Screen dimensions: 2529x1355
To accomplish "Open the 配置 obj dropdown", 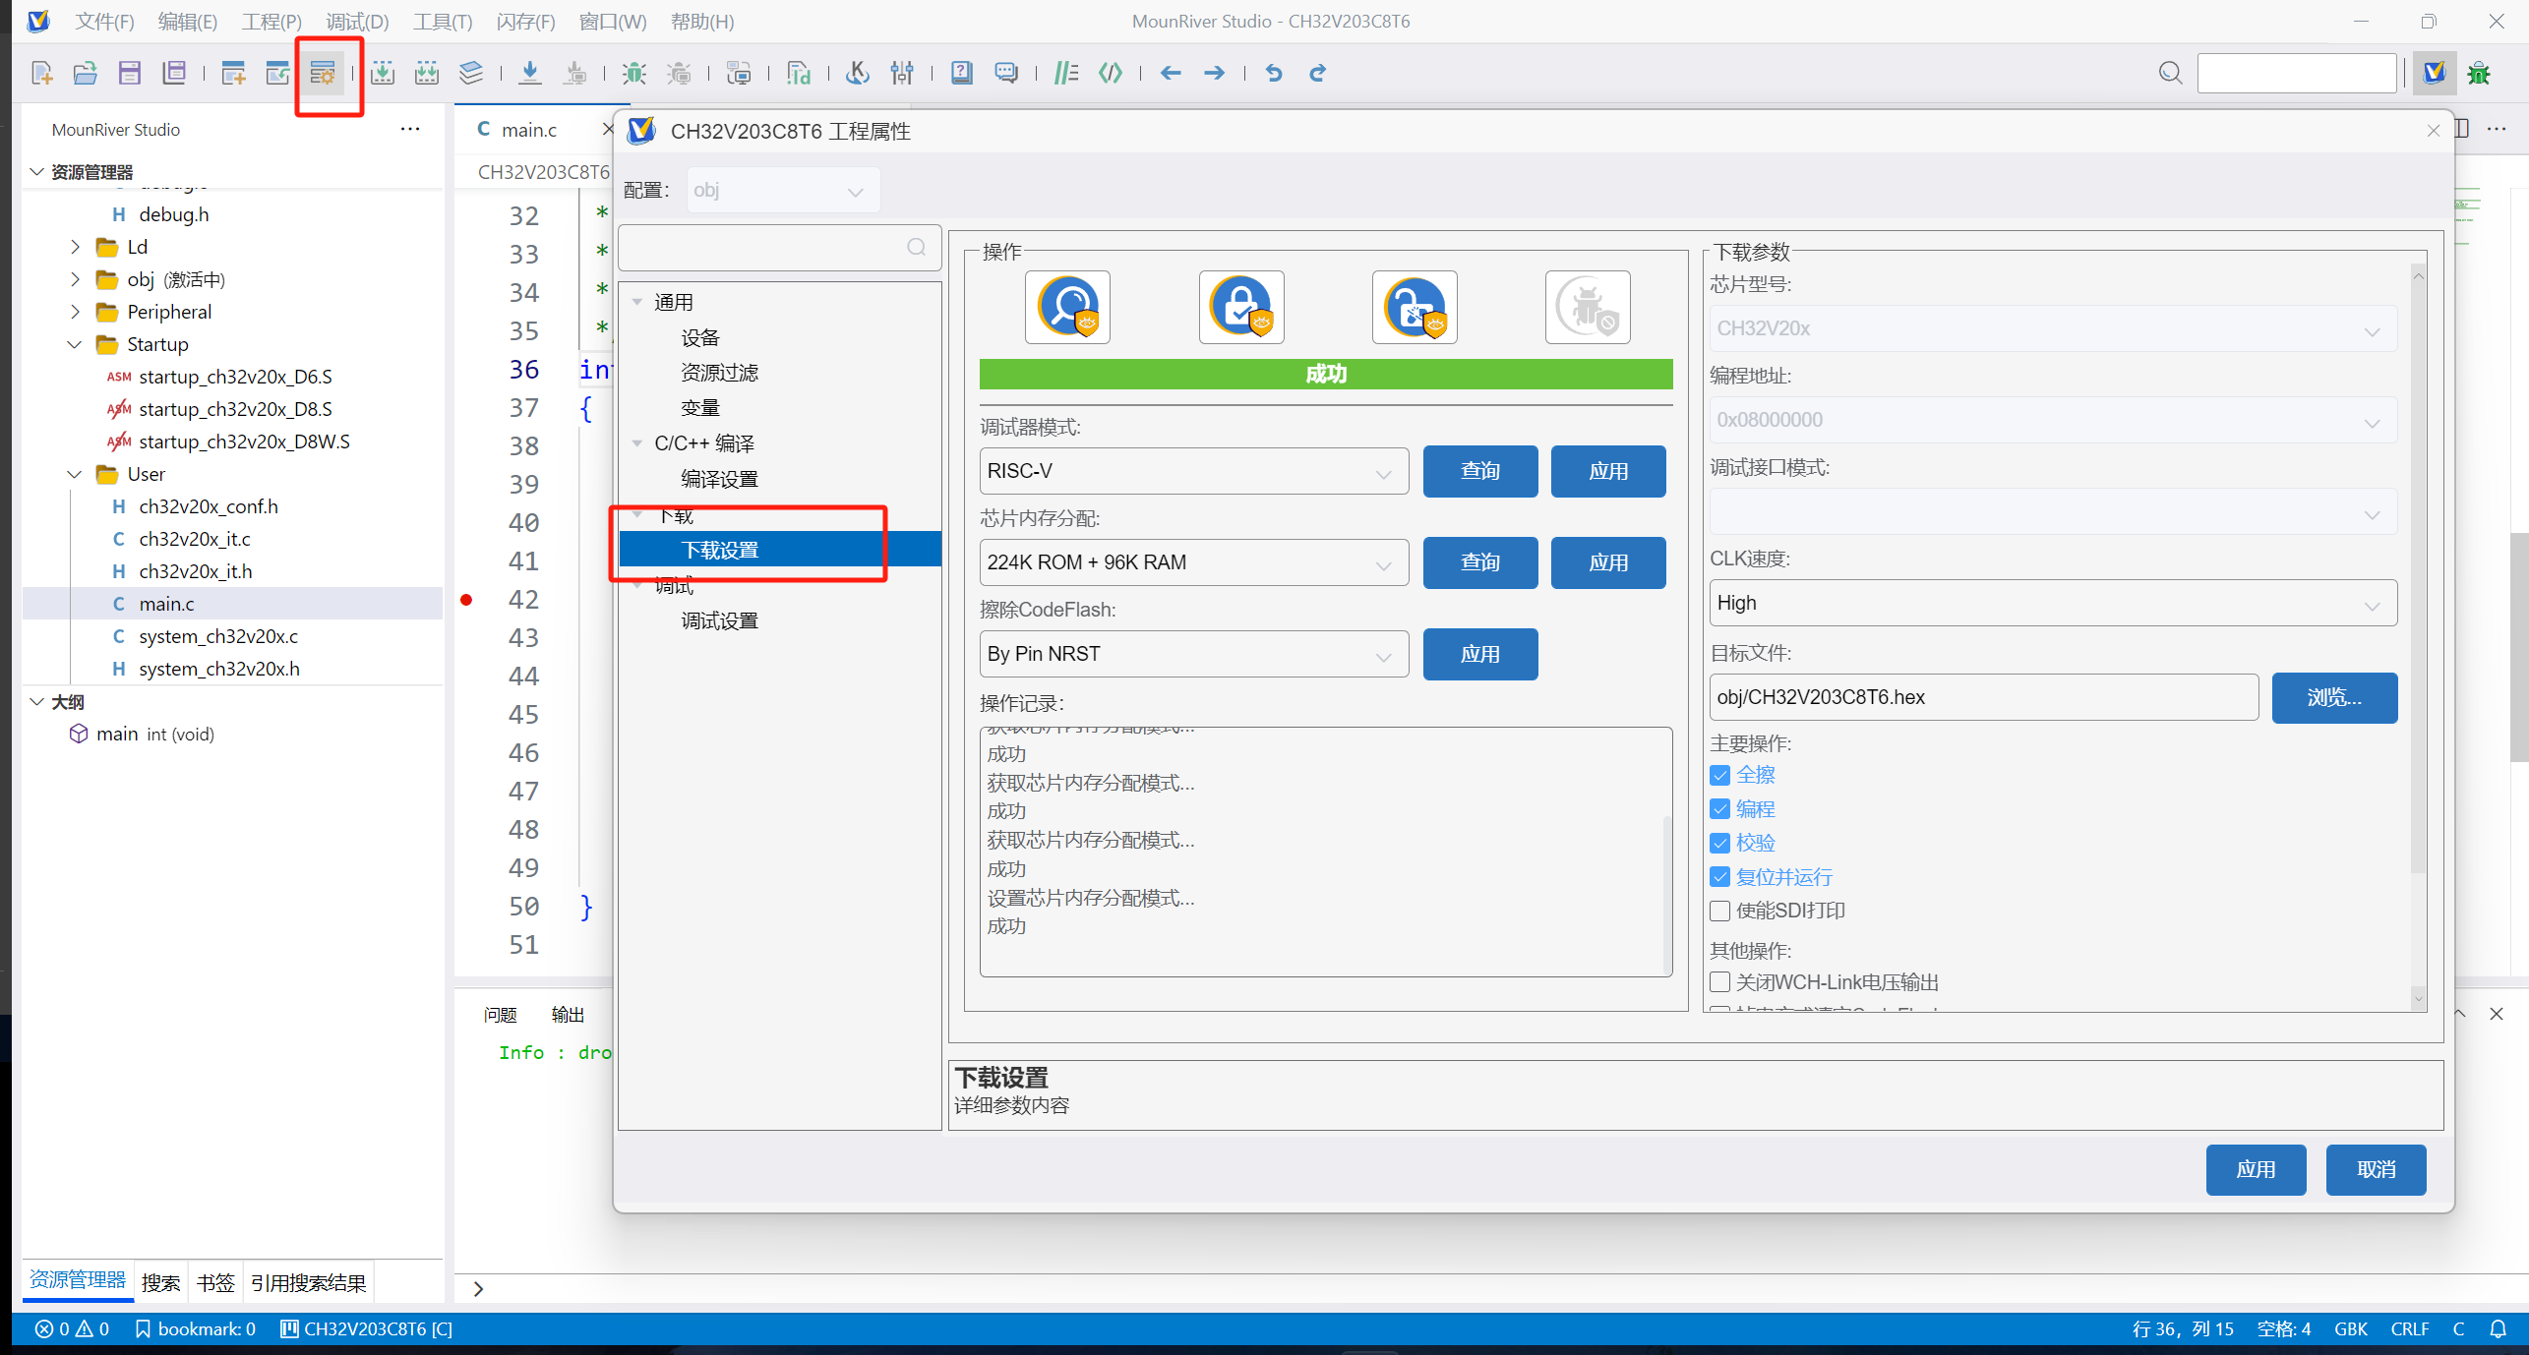I will click(x=783, y=191).
